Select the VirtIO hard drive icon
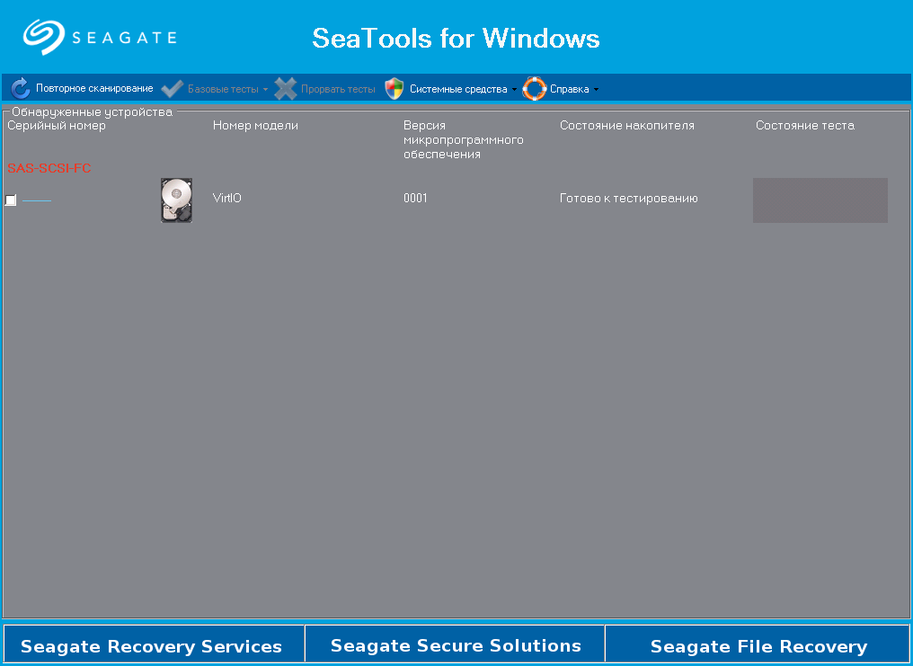This screenshot has height=666, width=913. pos(176,200)
